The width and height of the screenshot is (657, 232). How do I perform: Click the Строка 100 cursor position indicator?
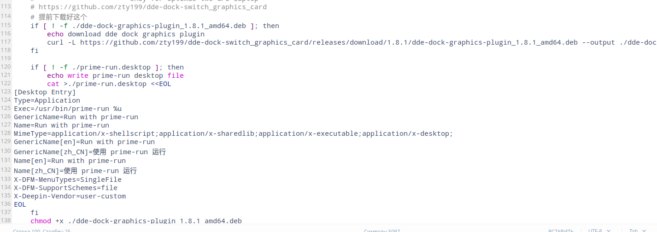(41, 230)
